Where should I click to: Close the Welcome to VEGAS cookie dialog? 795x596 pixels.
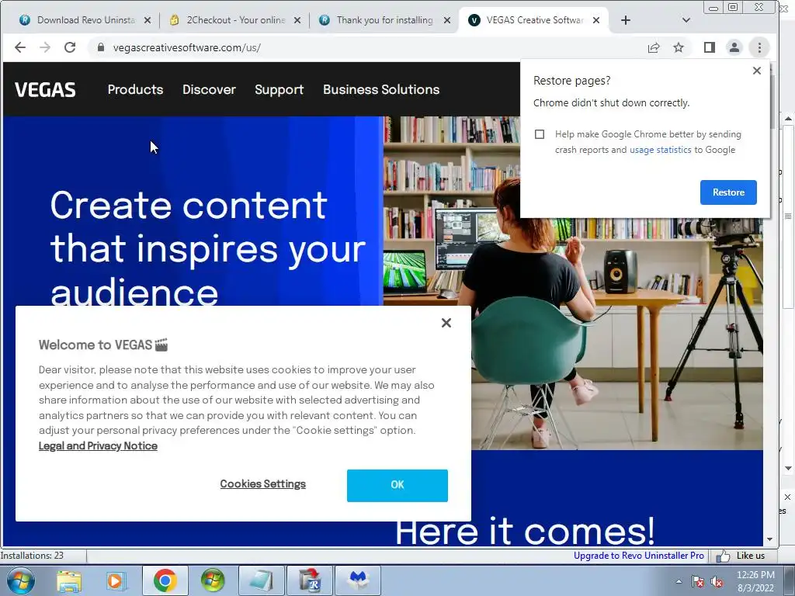pos(446,323)
